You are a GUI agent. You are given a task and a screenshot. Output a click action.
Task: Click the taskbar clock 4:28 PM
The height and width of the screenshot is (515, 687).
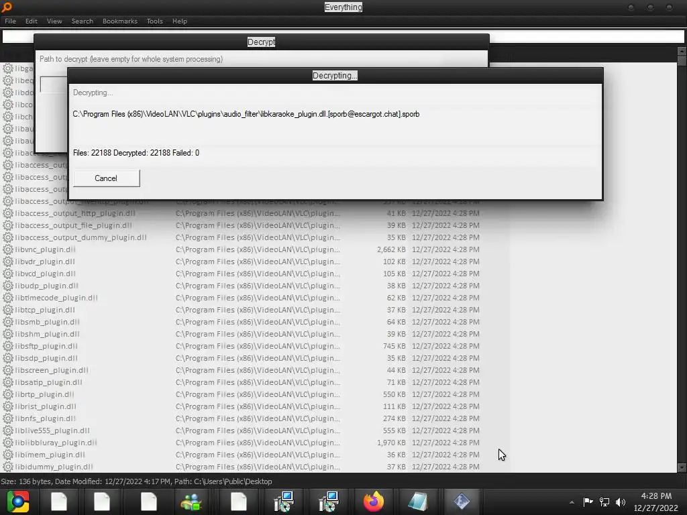tap(656, 496)
